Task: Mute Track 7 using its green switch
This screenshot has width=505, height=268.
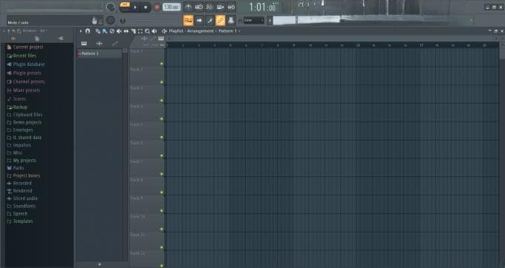Action: (162, 174)
